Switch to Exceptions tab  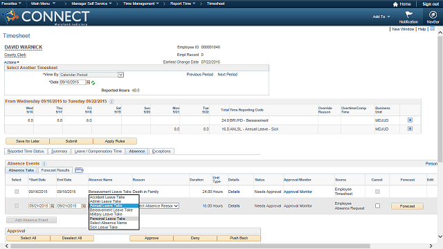[161, 151]
